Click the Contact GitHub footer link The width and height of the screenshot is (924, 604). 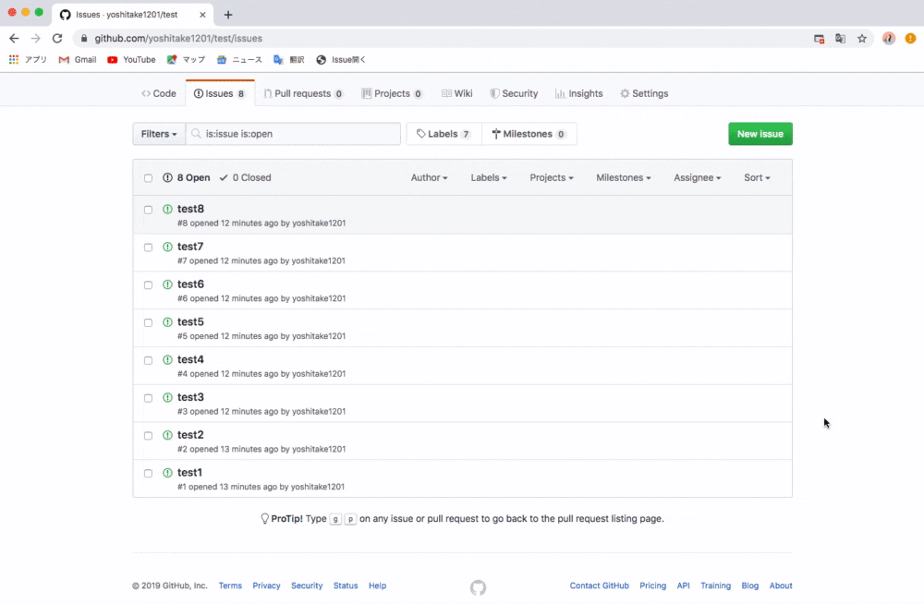[x=600, y=586]
